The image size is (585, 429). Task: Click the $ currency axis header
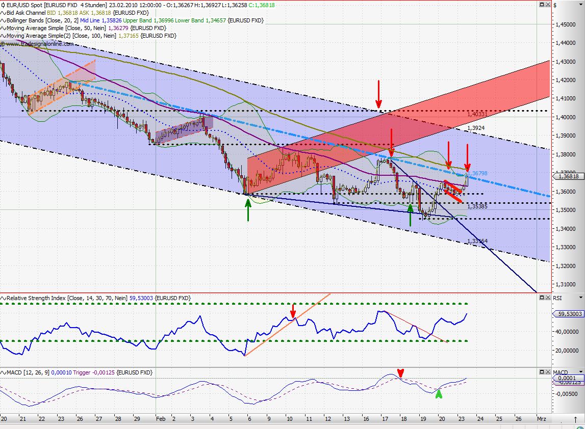pyautogui.click(x=555, y=5)
